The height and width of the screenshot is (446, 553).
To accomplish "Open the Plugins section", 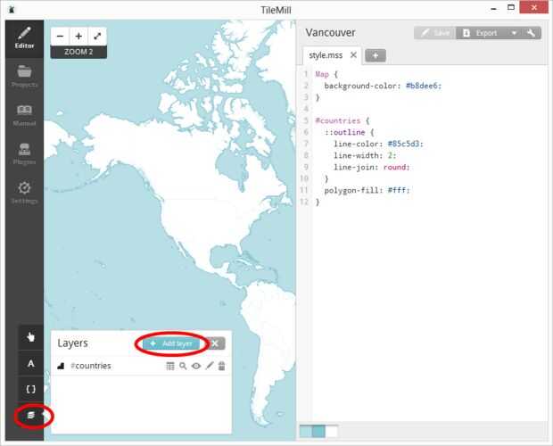I will point(24,154).
